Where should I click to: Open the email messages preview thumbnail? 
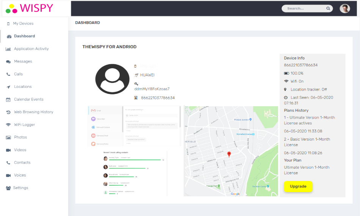tap(134, 126)
